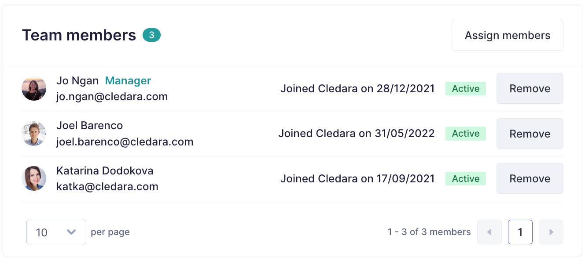Click the Assign members button
The image size is (585, 261).
pyautogui.click(x=507, y=35)
